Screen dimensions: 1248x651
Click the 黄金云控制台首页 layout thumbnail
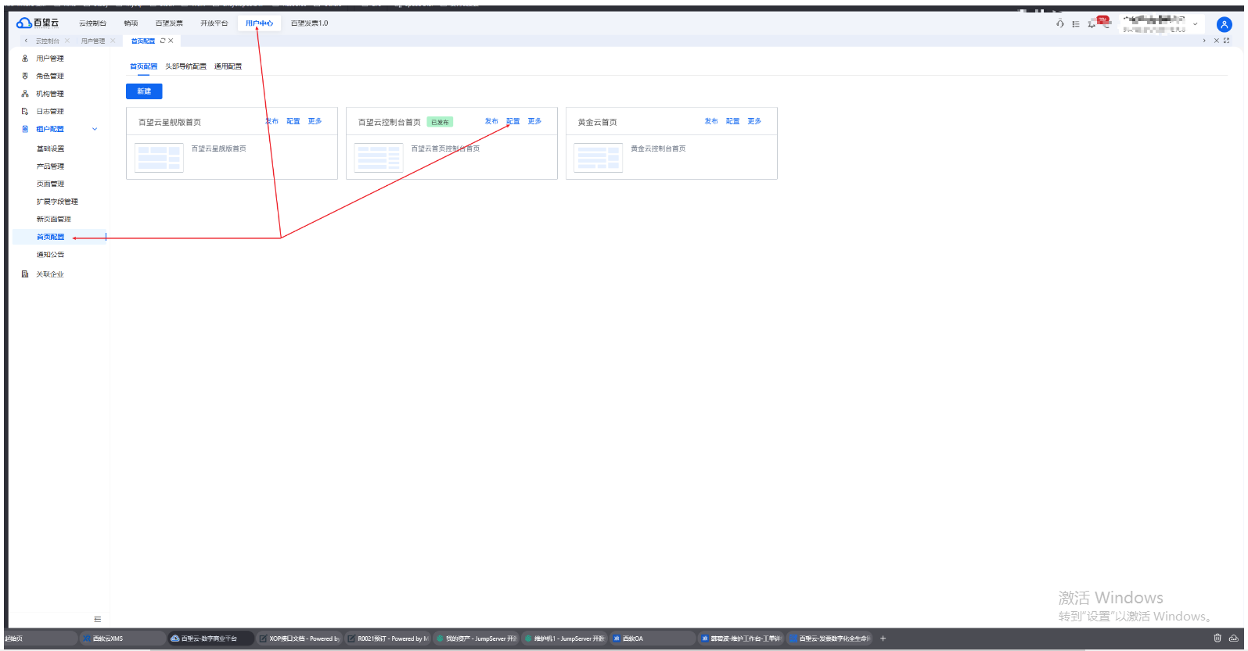pos(599,158)
